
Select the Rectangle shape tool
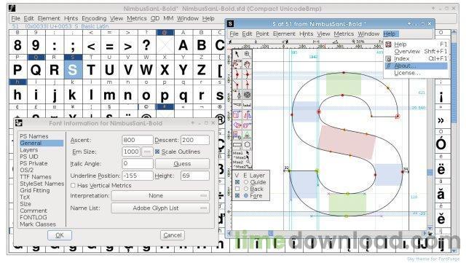click(237, 145)
